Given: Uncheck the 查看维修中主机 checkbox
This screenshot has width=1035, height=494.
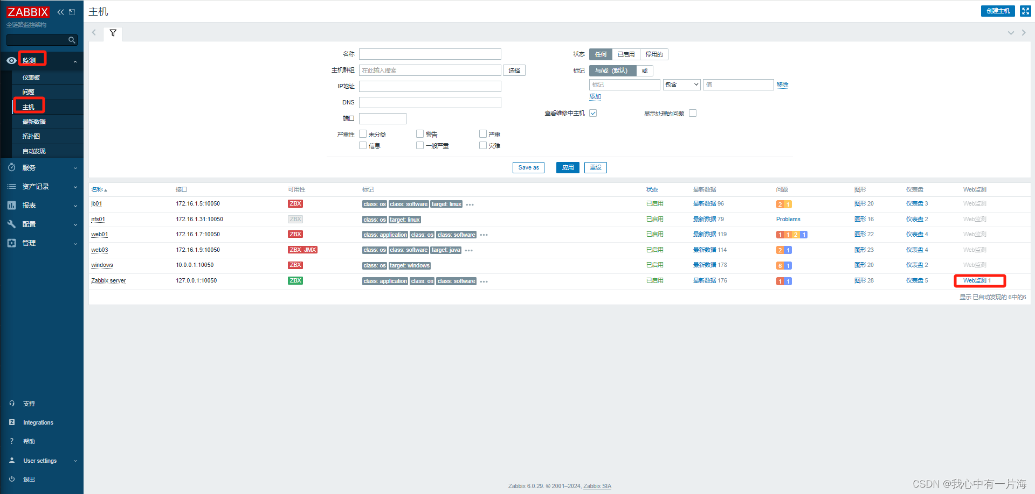Looking at the screenshot, I should (593, 113).
